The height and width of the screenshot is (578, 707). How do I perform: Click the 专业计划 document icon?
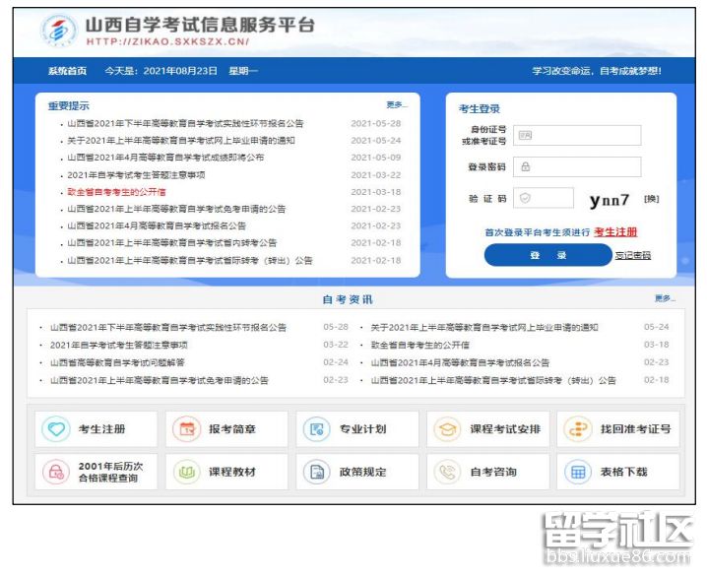pos(317,428)
